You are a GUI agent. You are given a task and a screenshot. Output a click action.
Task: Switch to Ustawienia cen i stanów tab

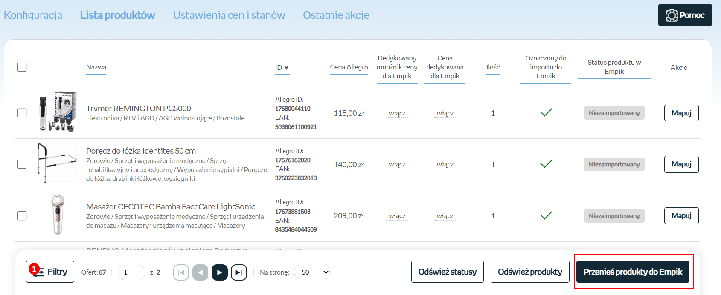pos(229,15)
